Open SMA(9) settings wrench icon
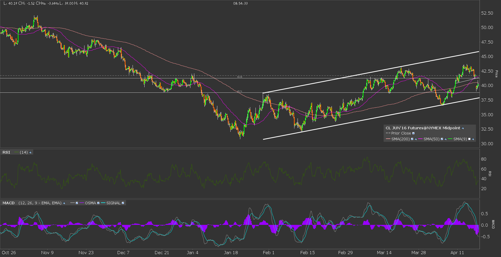 click(473, 139)
